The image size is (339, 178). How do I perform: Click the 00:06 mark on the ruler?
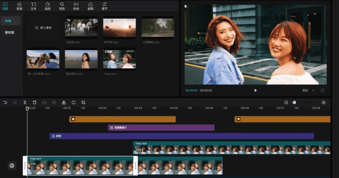click(x=245, y=108)
